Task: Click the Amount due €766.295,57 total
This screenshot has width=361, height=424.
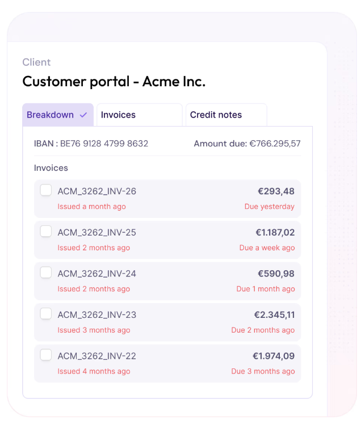Action: coord(247,144)
